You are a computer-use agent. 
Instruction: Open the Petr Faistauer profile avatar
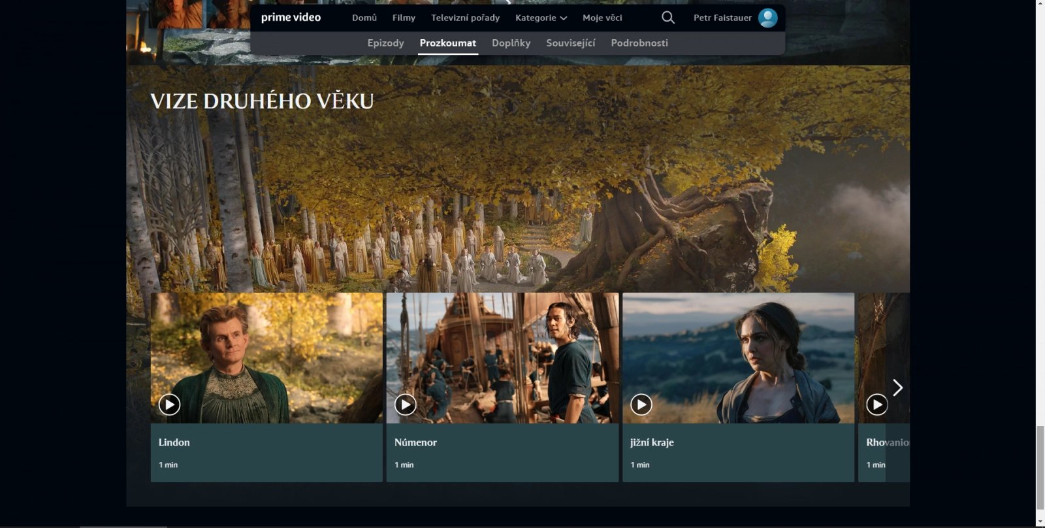[768, 18]
